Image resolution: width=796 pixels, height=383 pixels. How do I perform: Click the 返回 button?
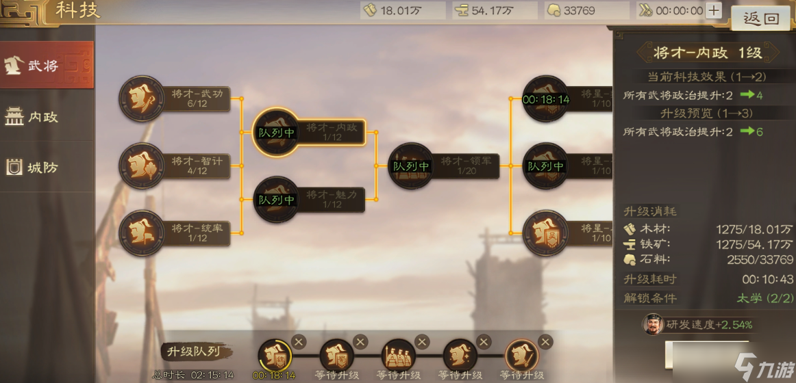click(762, 18)
